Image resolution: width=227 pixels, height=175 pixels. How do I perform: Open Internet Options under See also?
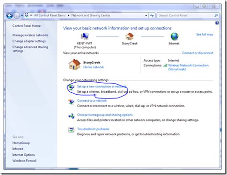click(x=23, y=154)
